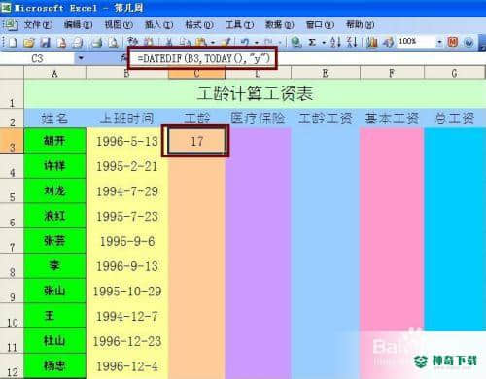Open the help question mark icon
The height and width of the screenshot is (379, 486).
469,42
